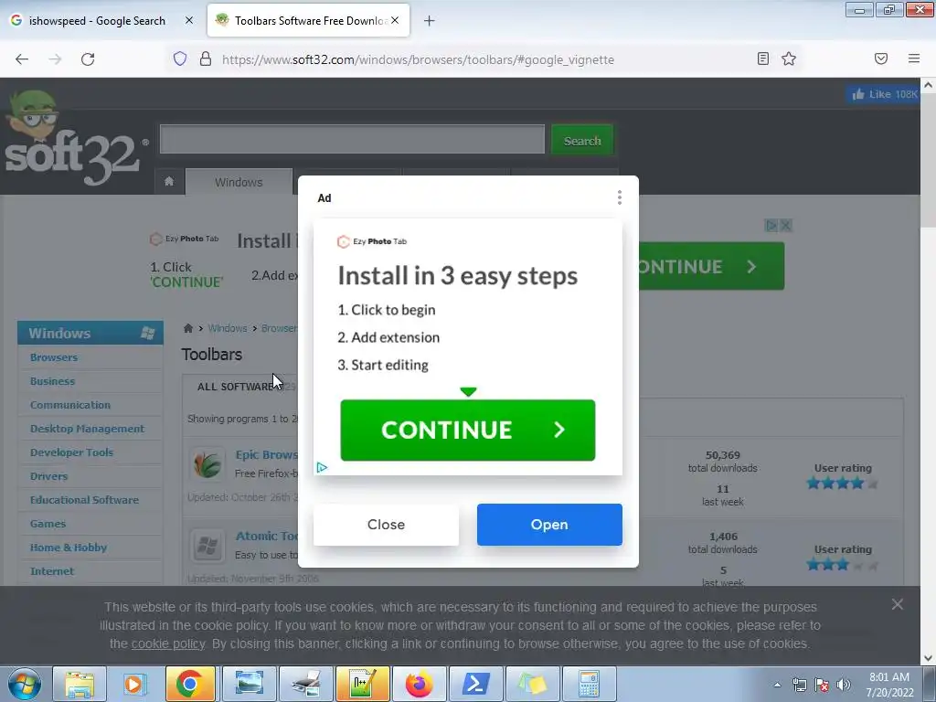Open the Developer Tools category link
This screenshot has width=936, height=702.
(x=71, y=452)
